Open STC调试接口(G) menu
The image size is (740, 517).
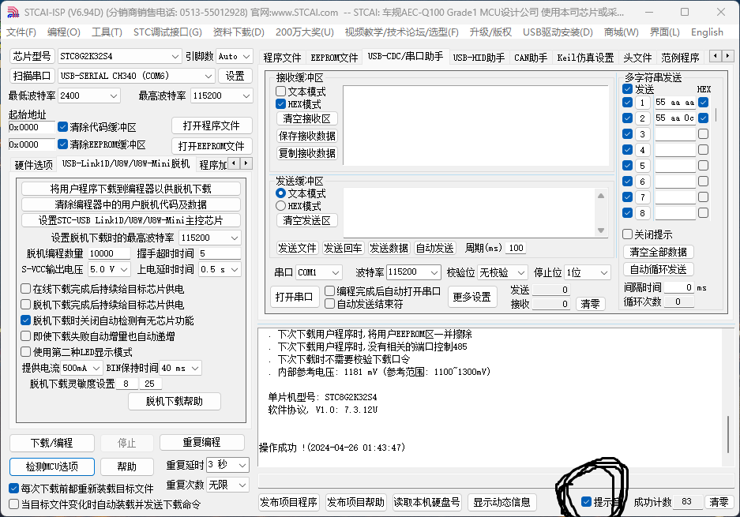coord(167,32)
